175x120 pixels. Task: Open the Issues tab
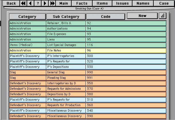[x=122, y=3]
